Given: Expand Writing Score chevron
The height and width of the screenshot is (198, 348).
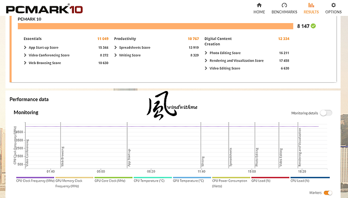Looking at the screenshot, I should [x=116, y=55].
